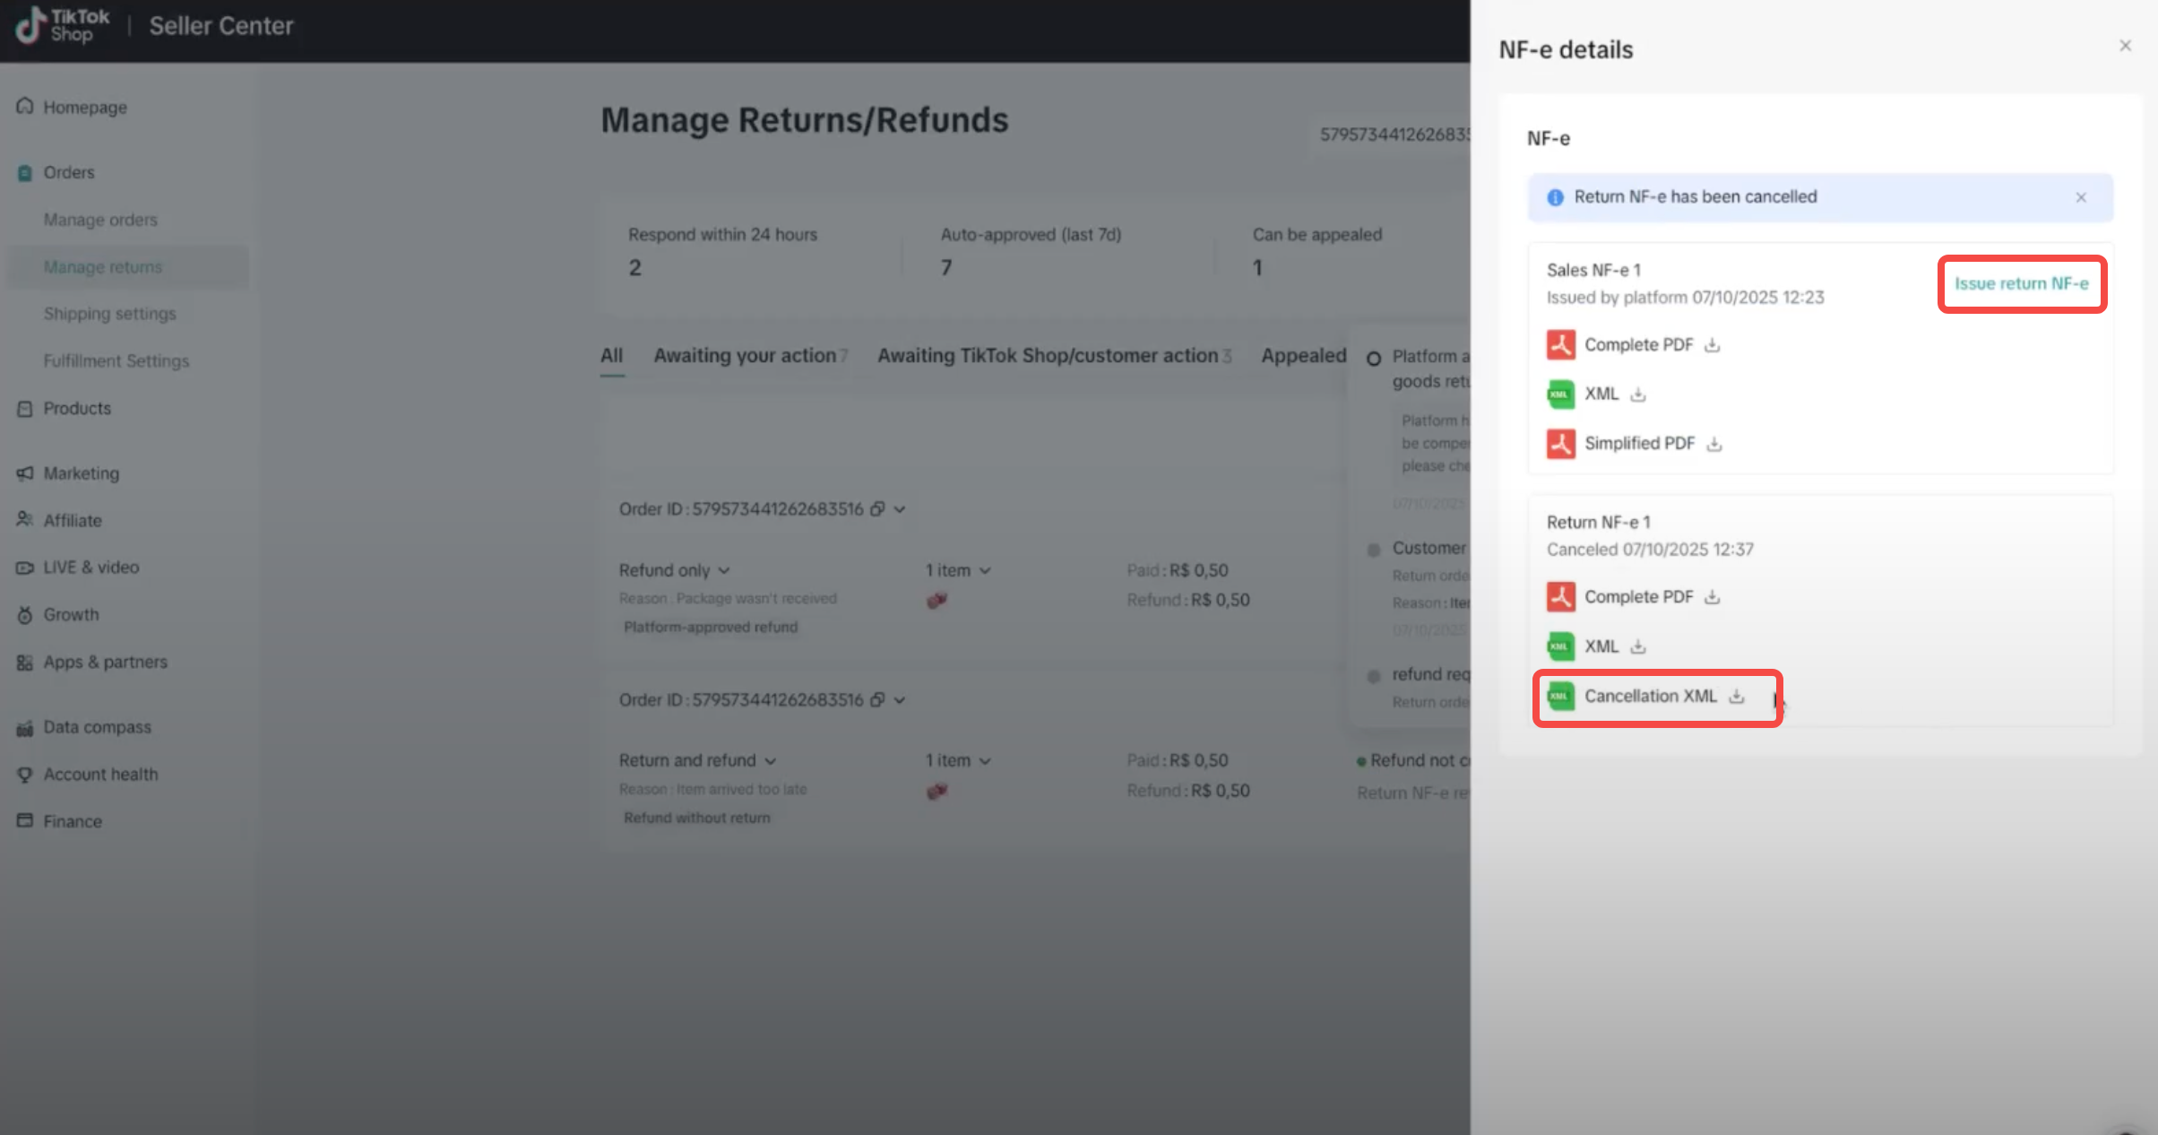
Task: Click the Respond within 24 hours count
Action: (x=634, y=268)
